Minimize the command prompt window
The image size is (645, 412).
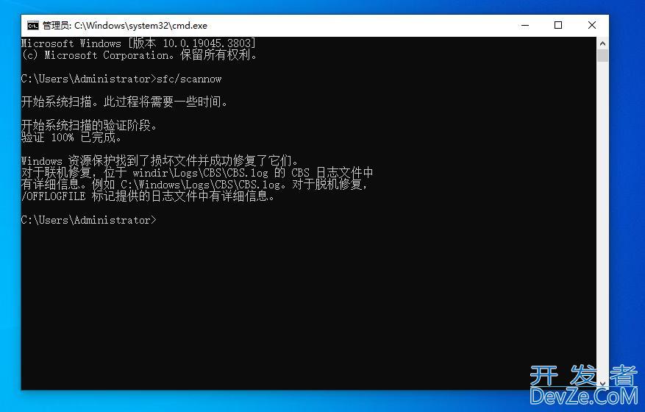[524, 25]
